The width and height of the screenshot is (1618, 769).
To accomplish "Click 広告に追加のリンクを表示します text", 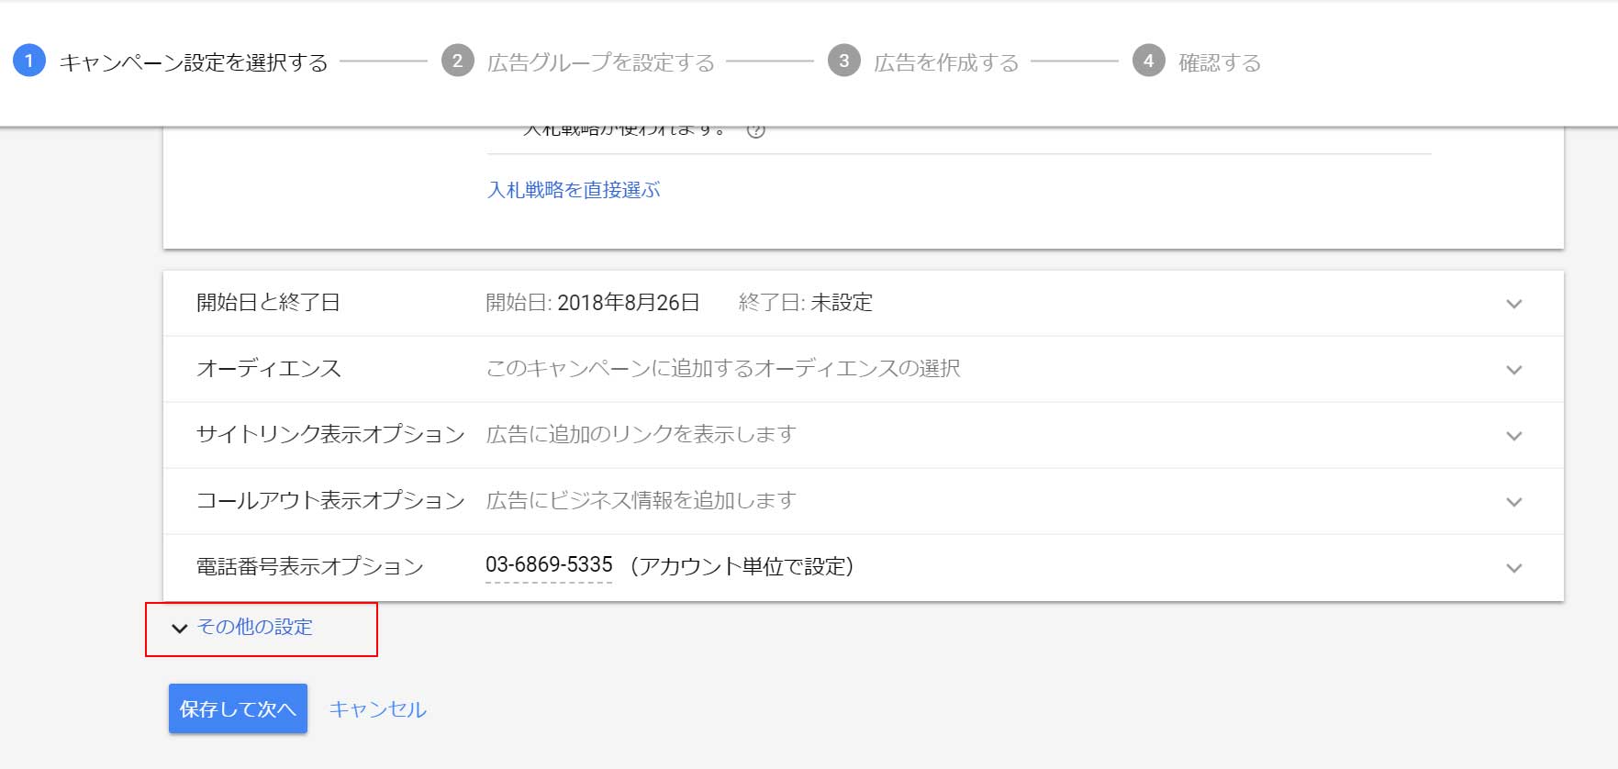I will click(641, 435).
